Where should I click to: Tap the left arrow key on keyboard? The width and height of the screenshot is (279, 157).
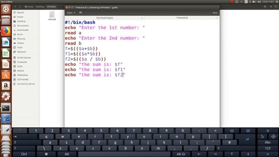[x=199, y=154]
